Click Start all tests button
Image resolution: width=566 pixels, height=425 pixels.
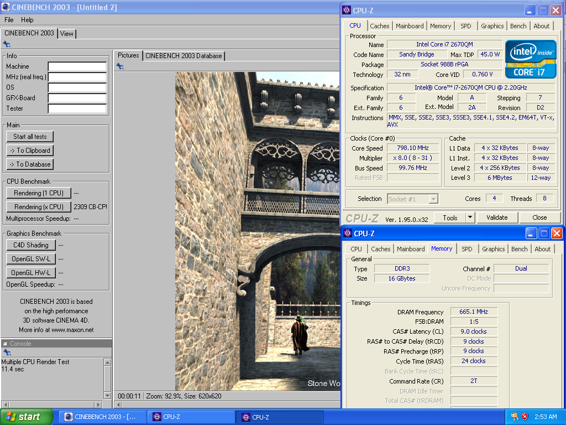click(30, 137)
